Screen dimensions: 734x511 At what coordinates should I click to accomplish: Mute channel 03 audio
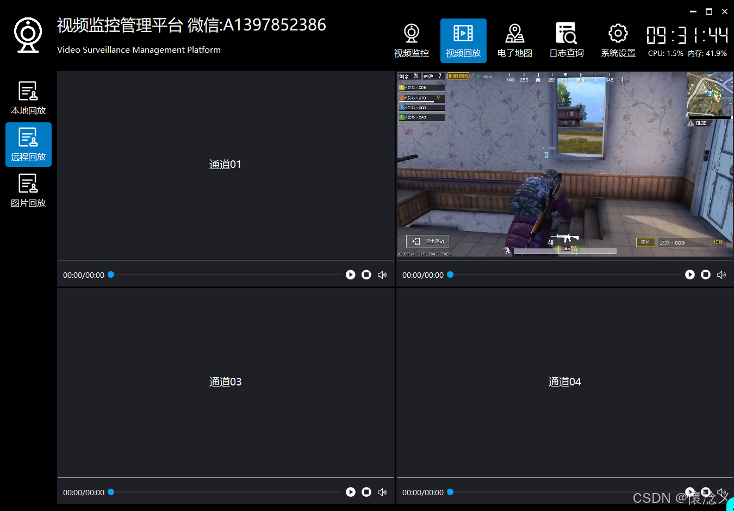pyautogui.click(x=382, y=492)
